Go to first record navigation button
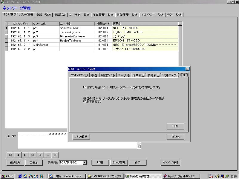 pyautogui.click(x=10, y=155)
